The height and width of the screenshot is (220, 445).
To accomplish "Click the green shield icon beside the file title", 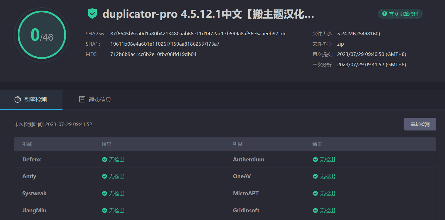I will click(92, 14).
